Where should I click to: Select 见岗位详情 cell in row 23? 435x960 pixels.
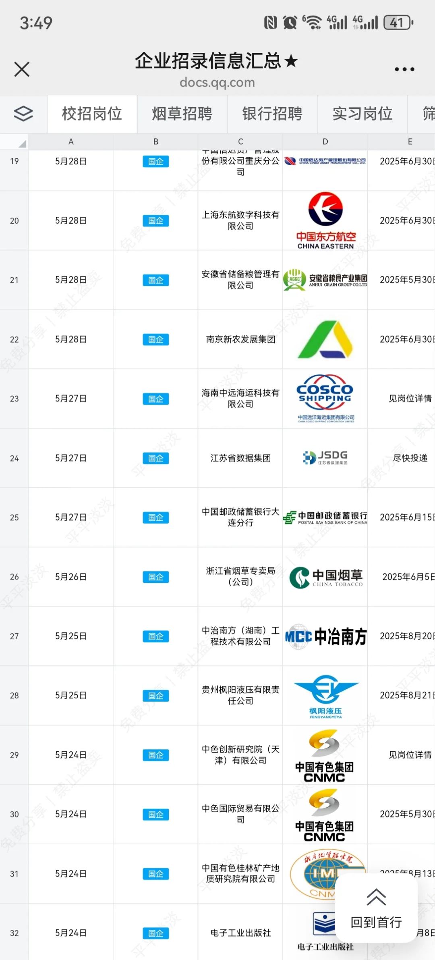(402, 399)
